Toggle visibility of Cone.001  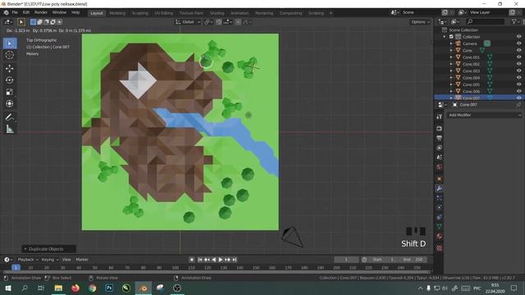tap(518, 57)
